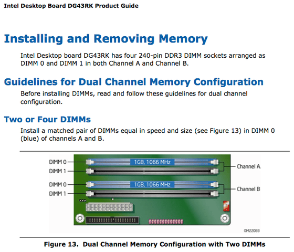Click the red component at the board's right edge
The height and width of the screenshot is (252, 294).
[x=226, y=206]
